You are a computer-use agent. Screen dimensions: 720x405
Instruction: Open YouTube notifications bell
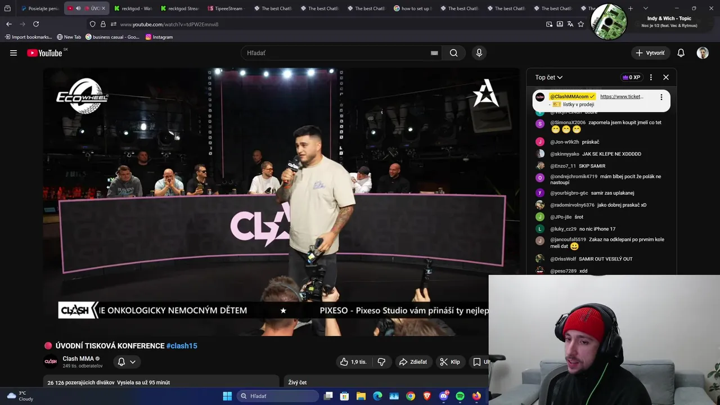[x=681, y=53]
